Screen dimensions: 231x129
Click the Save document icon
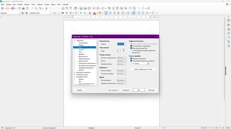click(x=13, y=8)
